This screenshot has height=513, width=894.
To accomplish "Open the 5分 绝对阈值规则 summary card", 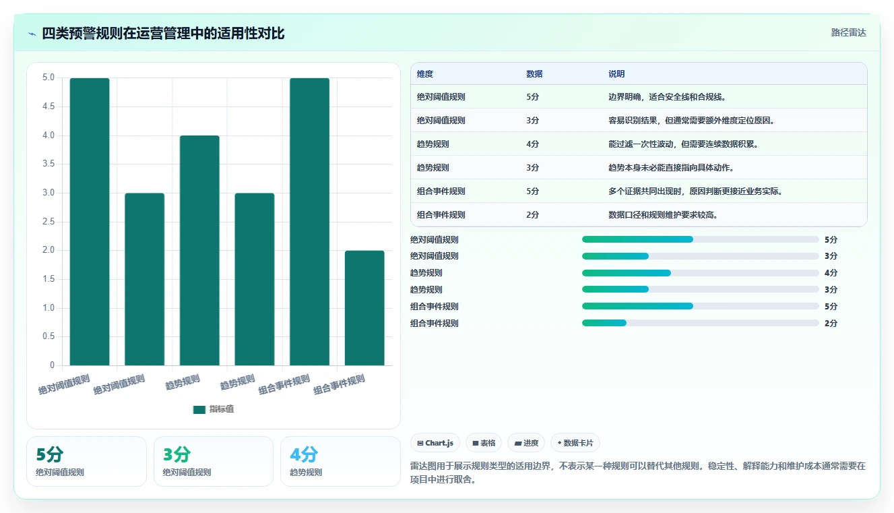I will pyautogui.click(x=86, y=461).
